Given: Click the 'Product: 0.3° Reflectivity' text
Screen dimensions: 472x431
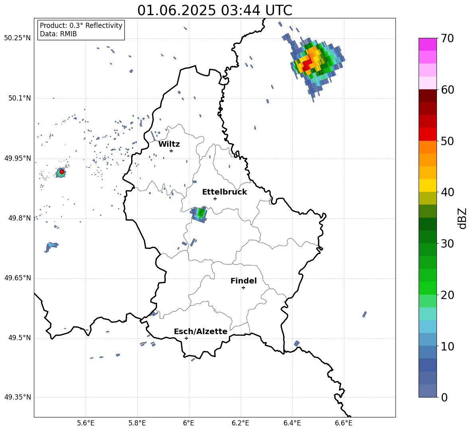Looking at the screenshot, I should coord(81,26).
